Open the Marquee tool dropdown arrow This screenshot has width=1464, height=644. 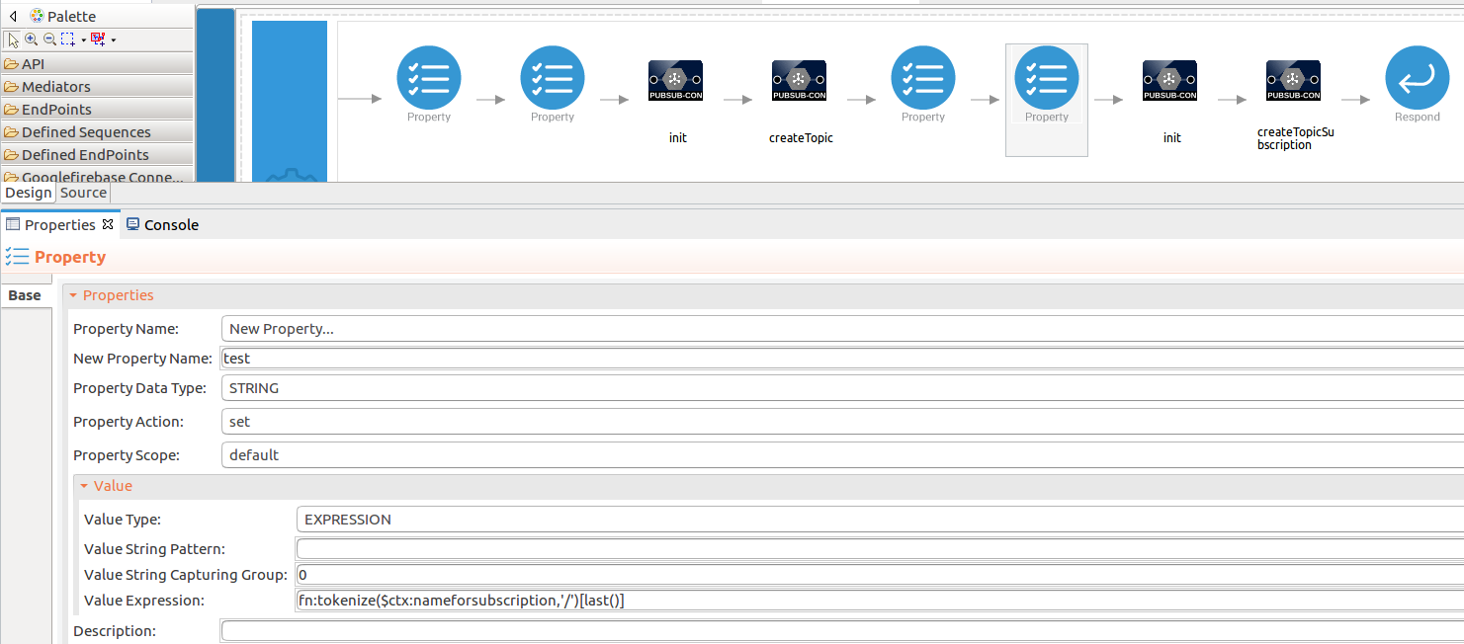point(83,40)
